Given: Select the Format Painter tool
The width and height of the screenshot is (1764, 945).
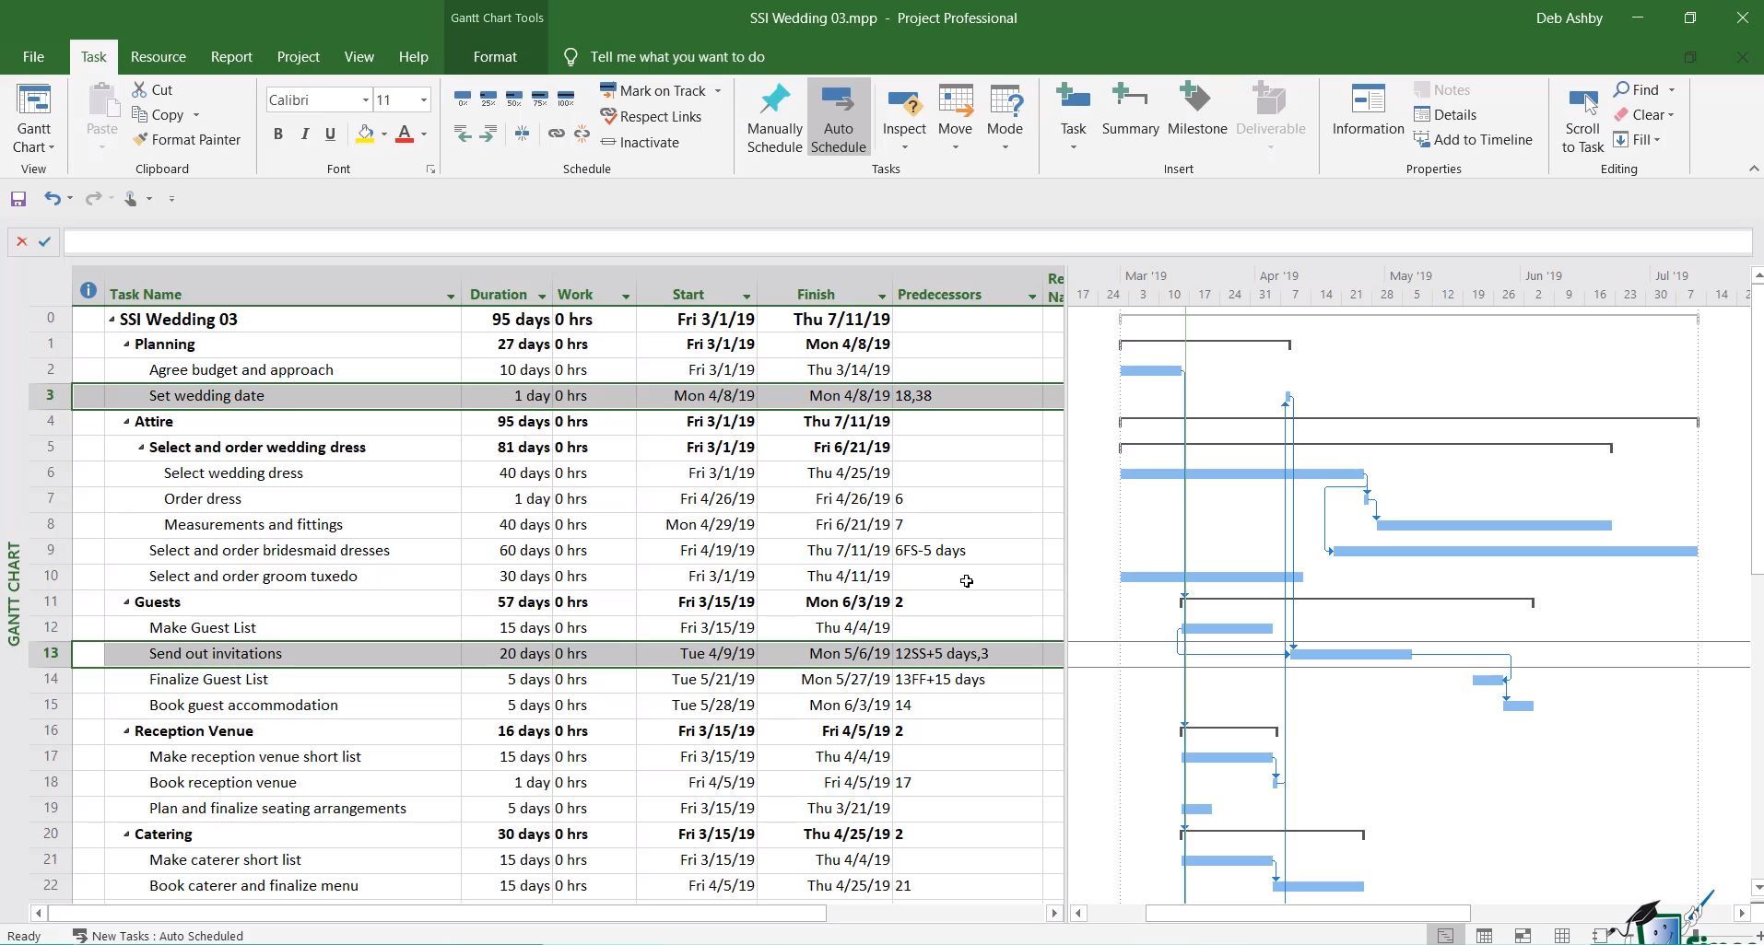Looking at the screenshot, I should [x=187, y=139].
